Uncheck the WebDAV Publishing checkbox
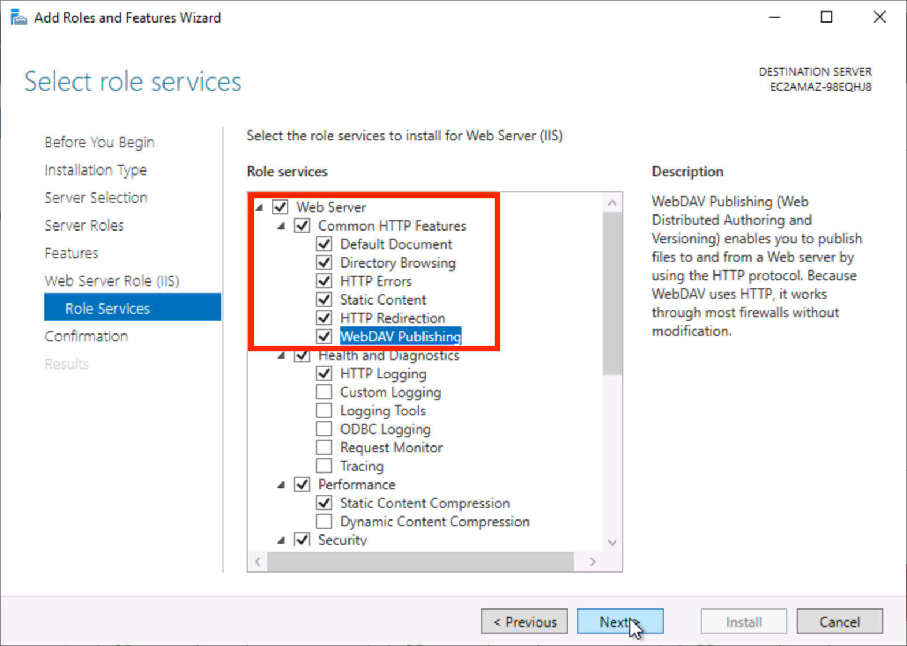907x646 pixels. [324, 336]
